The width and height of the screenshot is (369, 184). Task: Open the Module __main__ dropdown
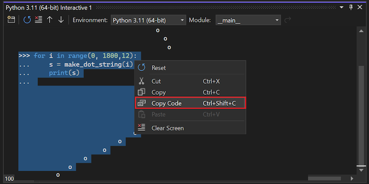[x=248, y=20]
